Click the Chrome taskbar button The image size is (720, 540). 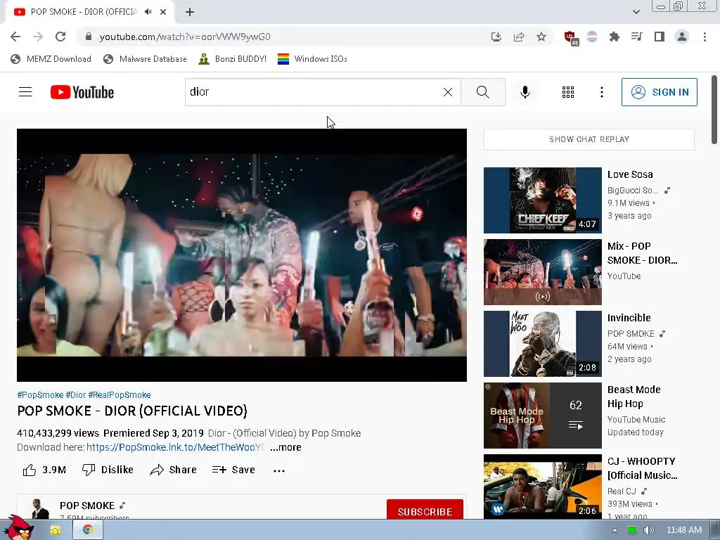click(x=88, y=530)
